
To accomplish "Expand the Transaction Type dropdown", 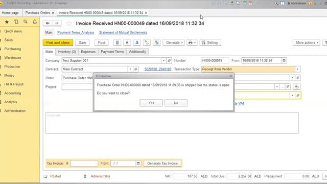I will tap(297, 69).
